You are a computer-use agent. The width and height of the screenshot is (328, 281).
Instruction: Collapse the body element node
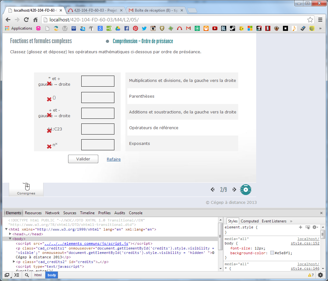coord(10,239)
